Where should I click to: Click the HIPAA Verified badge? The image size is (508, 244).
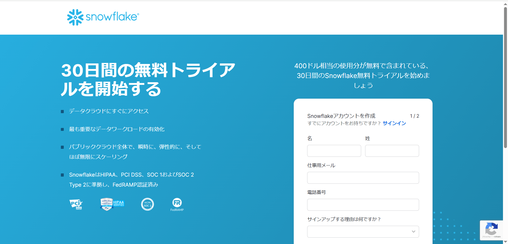pyautogui.click(x=112, y=204)
